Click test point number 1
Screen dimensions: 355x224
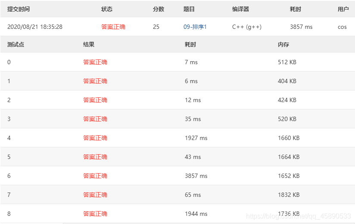(9, 81)
